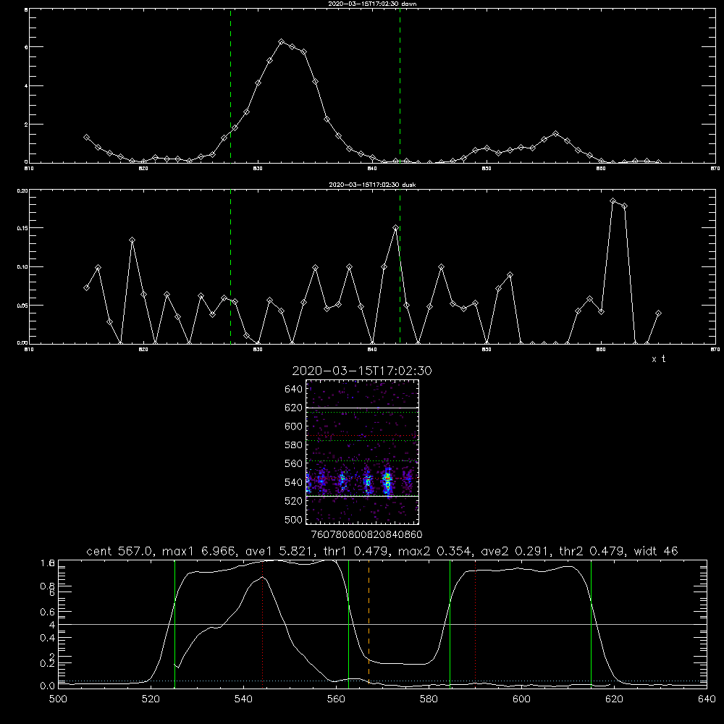
Task: Click the left green dashed line in dawn plot
Action: point(230,85)
